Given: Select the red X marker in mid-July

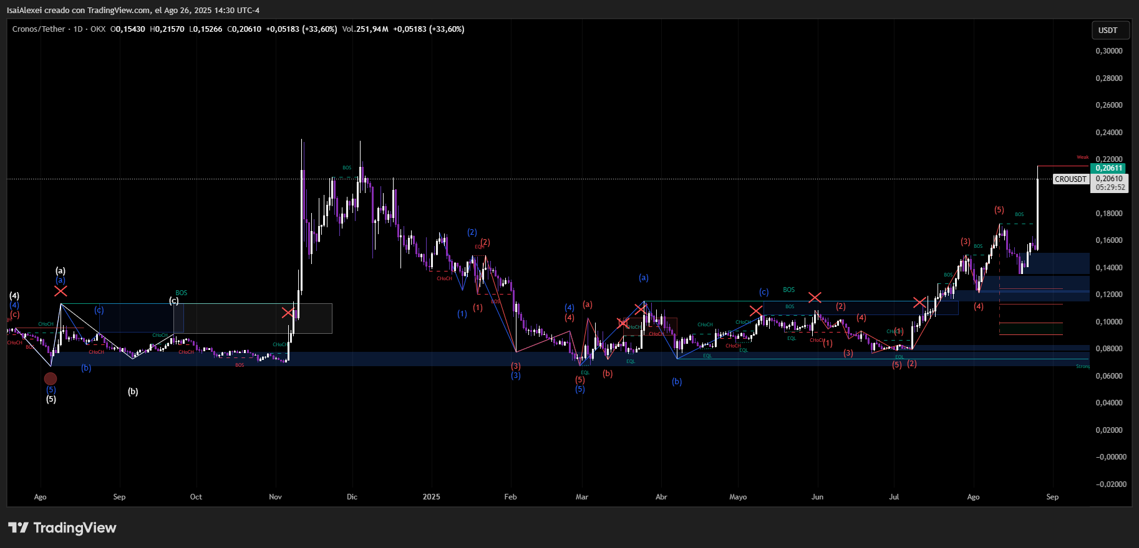Looking at the screenshot, I should click(x=919, y=303).
